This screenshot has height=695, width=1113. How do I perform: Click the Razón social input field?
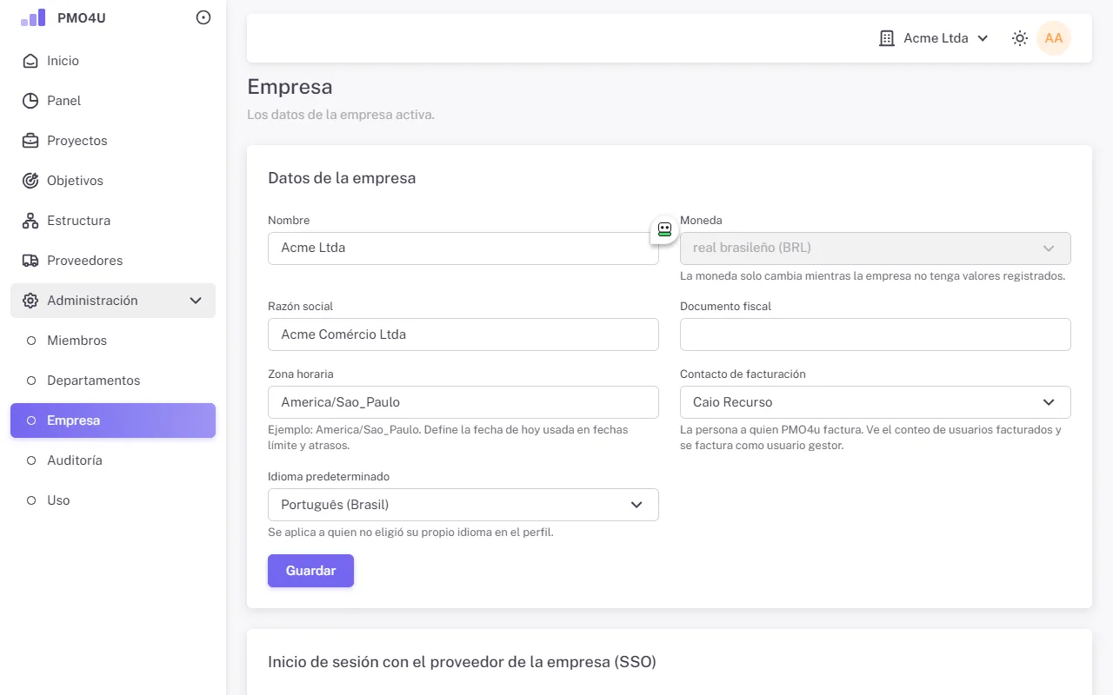[x=463, y=334]
